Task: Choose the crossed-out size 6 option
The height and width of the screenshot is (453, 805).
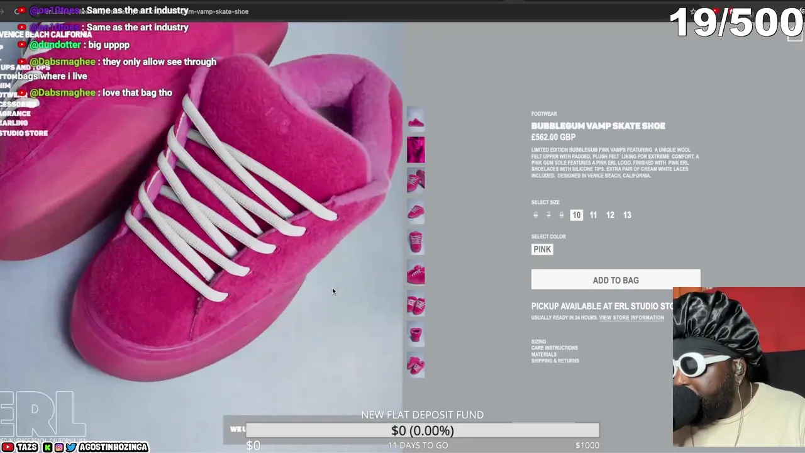Action: point(535,215)
